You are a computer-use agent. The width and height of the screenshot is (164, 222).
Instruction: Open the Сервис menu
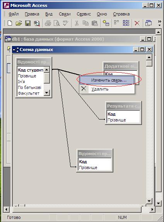[84, 14]
